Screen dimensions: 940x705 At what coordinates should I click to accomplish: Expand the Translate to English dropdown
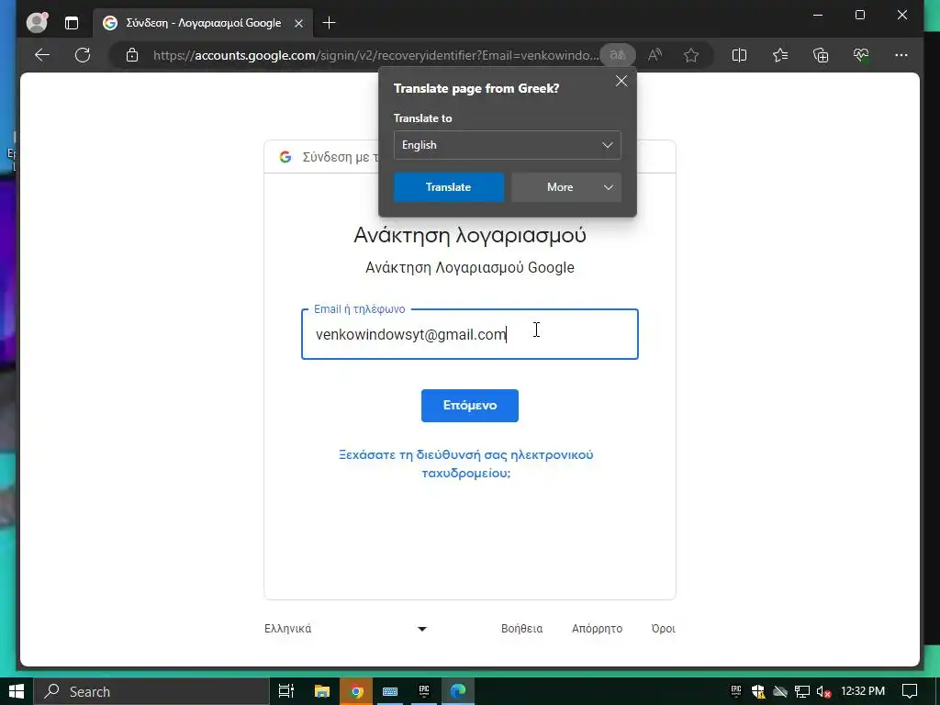pyautogui.click(x=507, y=145)
